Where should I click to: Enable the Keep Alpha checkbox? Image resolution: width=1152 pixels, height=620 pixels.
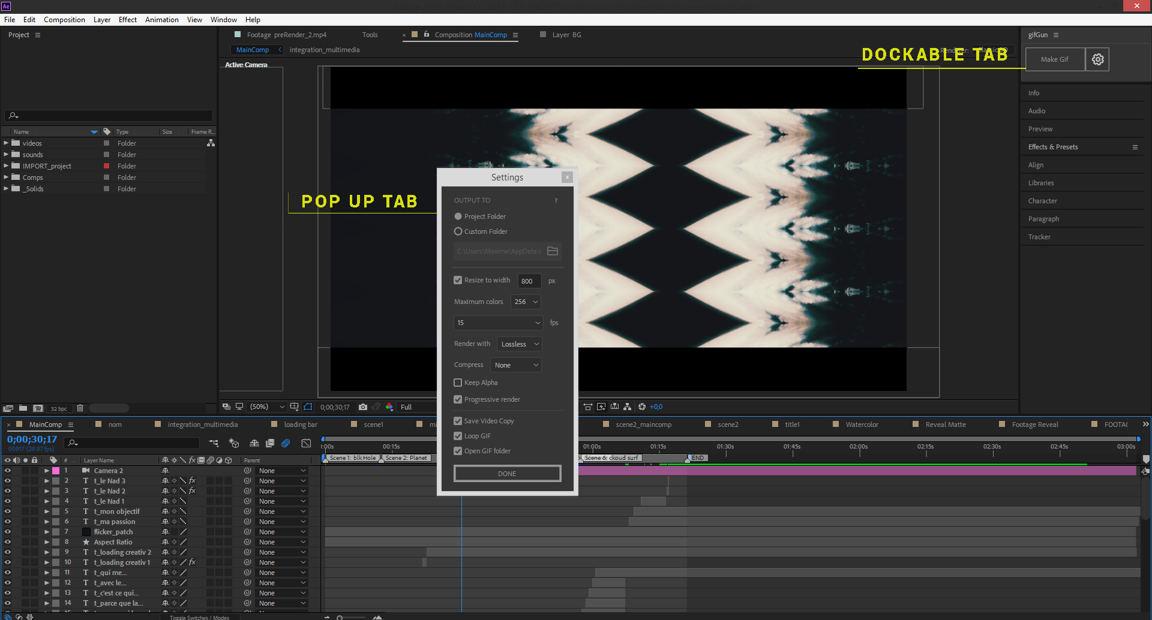coord(458,383)
